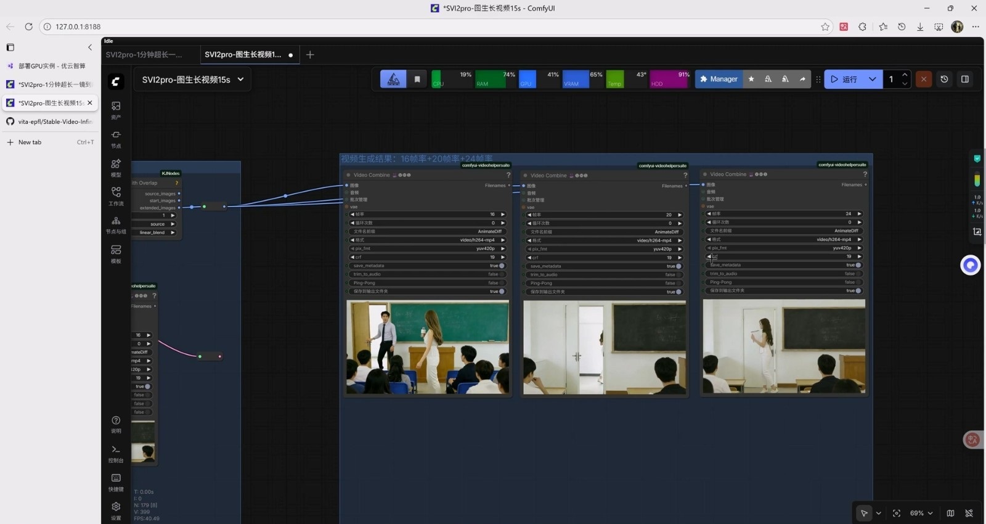The image size is (986, 524).
Task: Switch to the SVI2pro-1分钟超长一 workflow tab
Action: pyautogui.click(x=144, y=55)
